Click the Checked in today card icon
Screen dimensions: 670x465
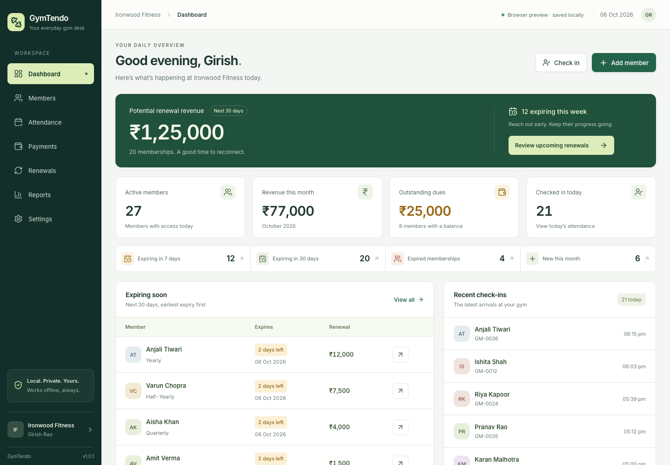click(x=639, y=192)
